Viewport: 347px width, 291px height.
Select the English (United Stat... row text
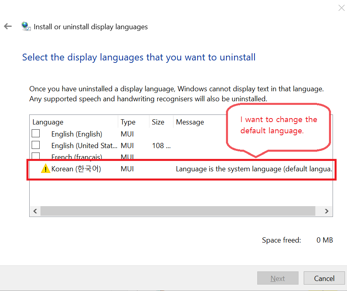84,146
